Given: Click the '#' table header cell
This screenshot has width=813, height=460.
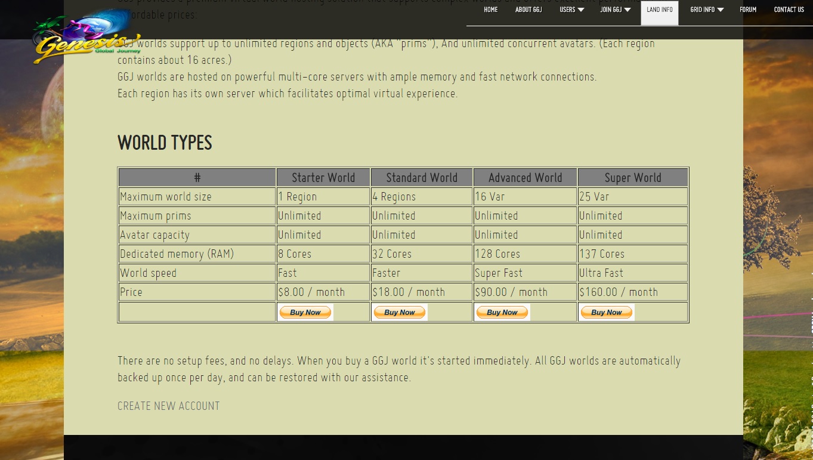Looking at the screenshot, I should coord(197,177).
